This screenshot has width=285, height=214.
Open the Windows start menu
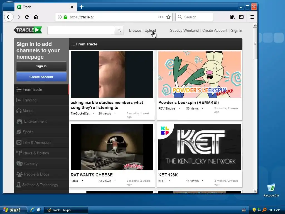13,210
